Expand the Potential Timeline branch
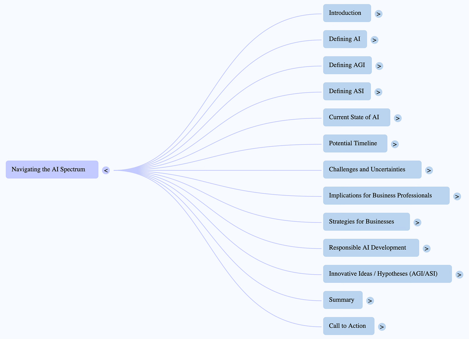 pos(395,144)
